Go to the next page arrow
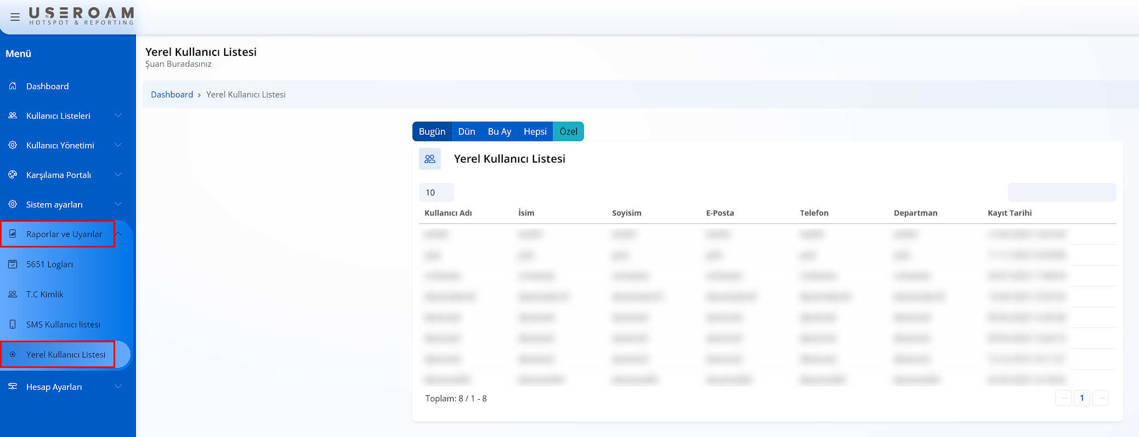Viewport: 1139px width, 437px height. pos(1100,398)
